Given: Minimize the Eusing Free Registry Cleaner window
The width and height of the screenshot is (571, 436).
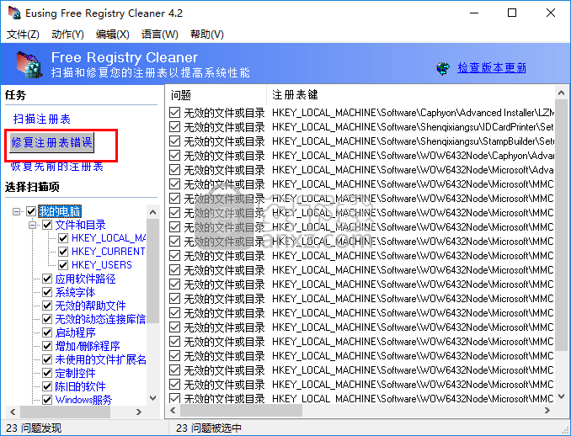Looking at the screenshot, I should point(474,13).
